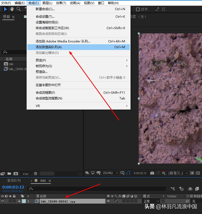Create a new composition from Project panel footer
This screenshot has height=214, width=202.
click(x=16, y=174)
